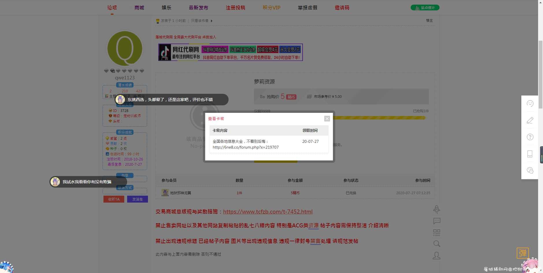Click the pencil edit sidebar icon
Image resolution: width=543 pixels, height=273 pixels.
click(530, 120)
